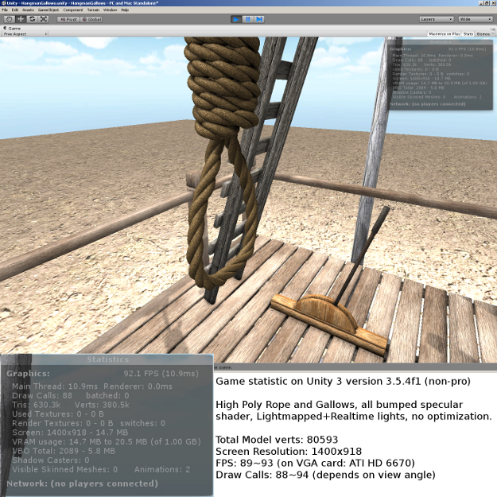
Task: Pause the game with the Pause button
Action: (247, 19)
